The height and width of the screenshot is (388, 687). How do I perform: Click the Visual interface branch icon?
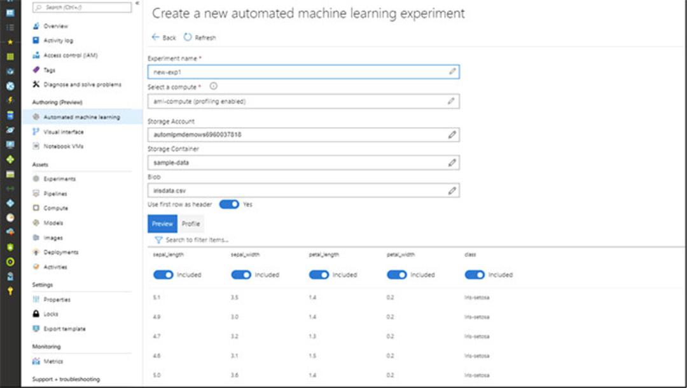coord(36,131)
